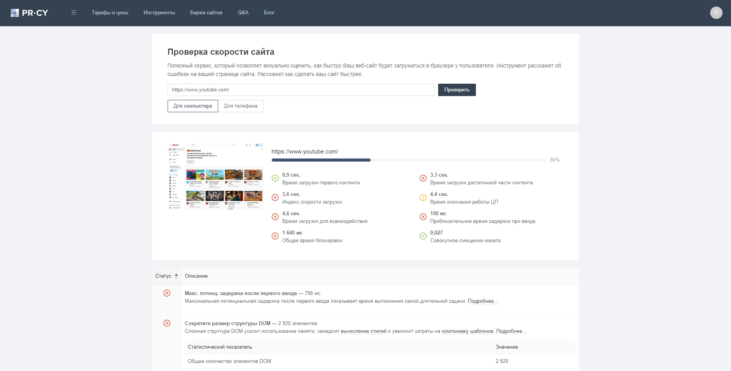The image size is (731, 371).
Task: Click the Время окончания работы ЦП label
Action: pyautogui.click(x=464, y=202)
